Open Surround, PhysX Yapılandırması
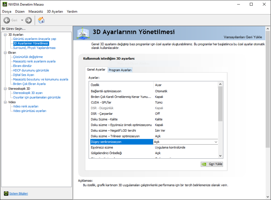This screenshot has height=200, width=271. coord(34,48)
